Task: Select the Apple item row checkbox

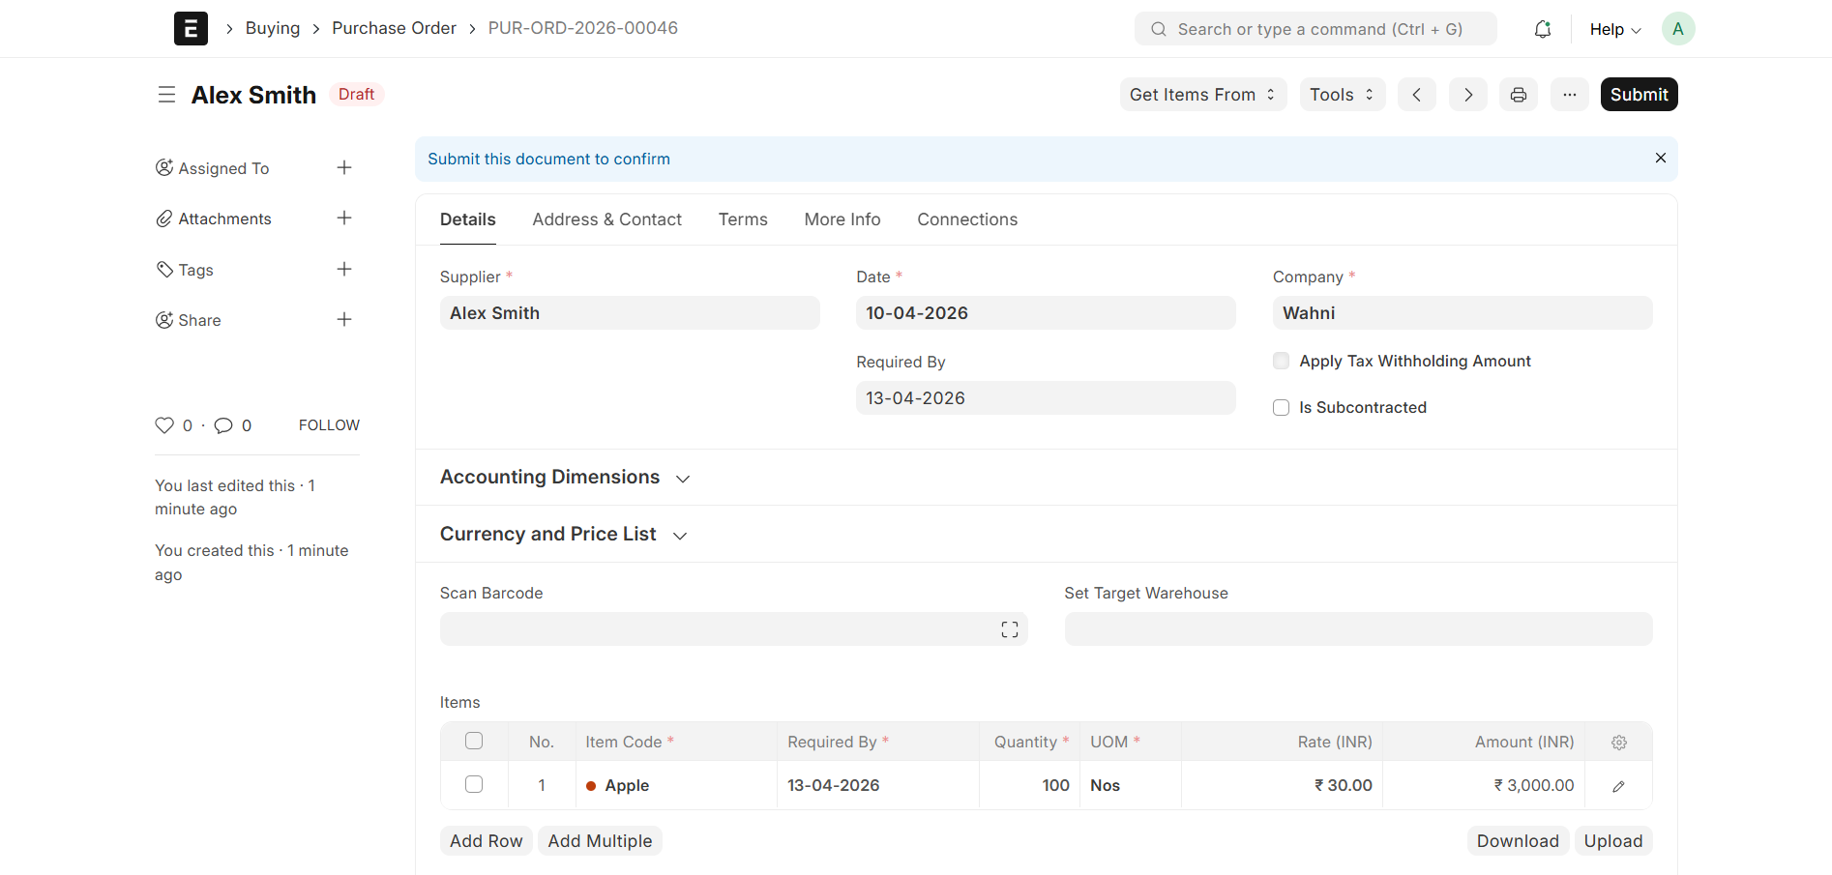Action: (x=474, y=784)
